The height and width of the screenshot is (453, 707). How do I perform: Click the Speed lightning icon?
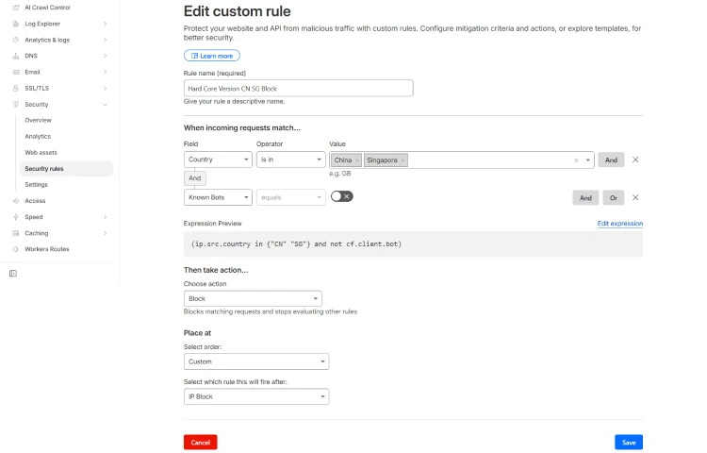16,217
